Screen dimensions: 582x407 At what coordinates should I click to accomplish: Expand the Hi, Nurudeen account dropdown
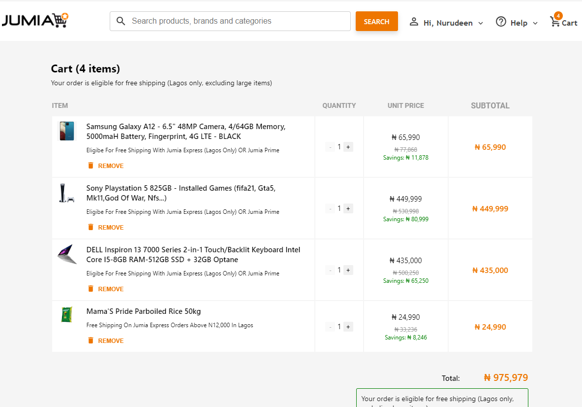480,23
